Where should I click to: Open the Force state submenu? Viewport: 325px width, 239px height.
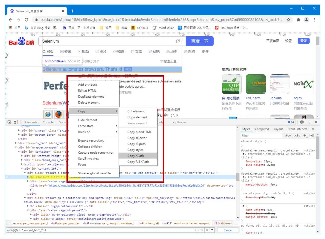(94, 126)
